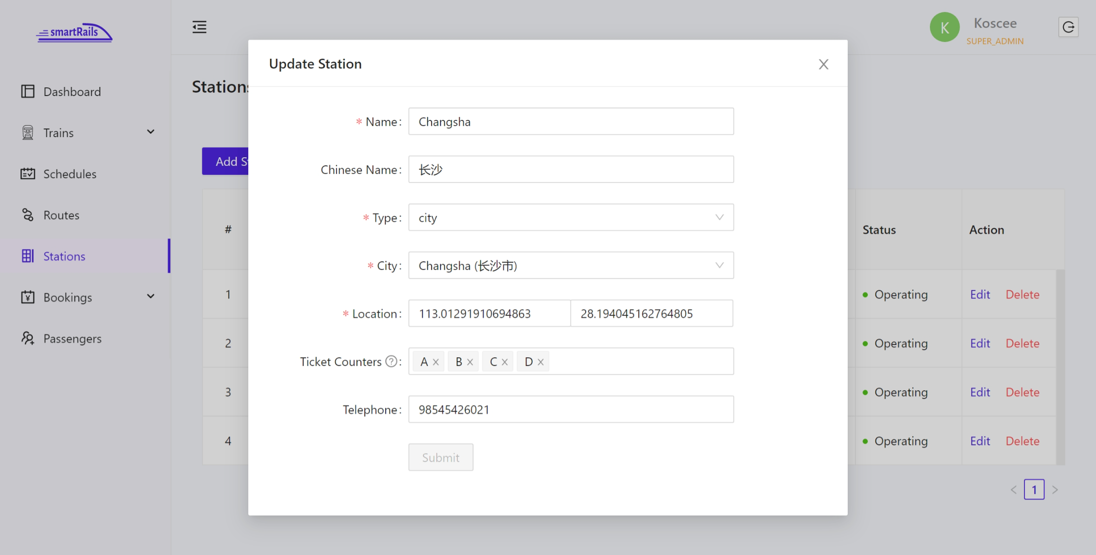Collapse the sidebar with hamburger icon
The height and width of the screenshot is (555, 1096).
coord(199,27)
